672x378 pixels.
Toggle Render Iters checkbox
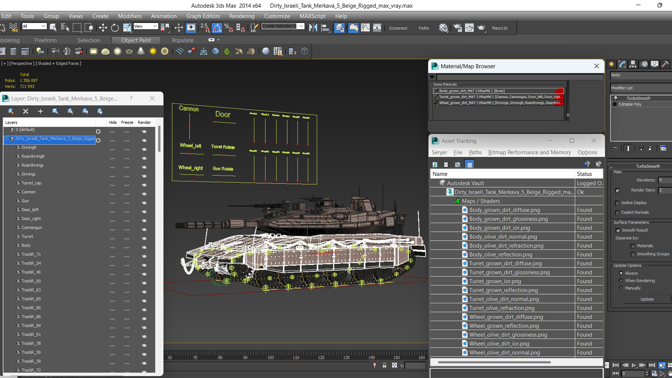(x=617, y=190)
